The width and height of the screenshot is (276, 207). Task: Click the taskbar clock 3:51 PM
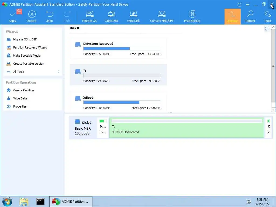coord(262,200)
